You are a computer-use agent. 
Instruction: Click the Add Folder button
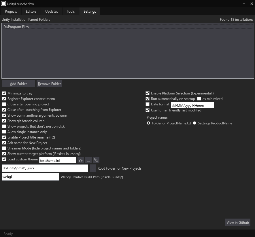pos(18,84)
